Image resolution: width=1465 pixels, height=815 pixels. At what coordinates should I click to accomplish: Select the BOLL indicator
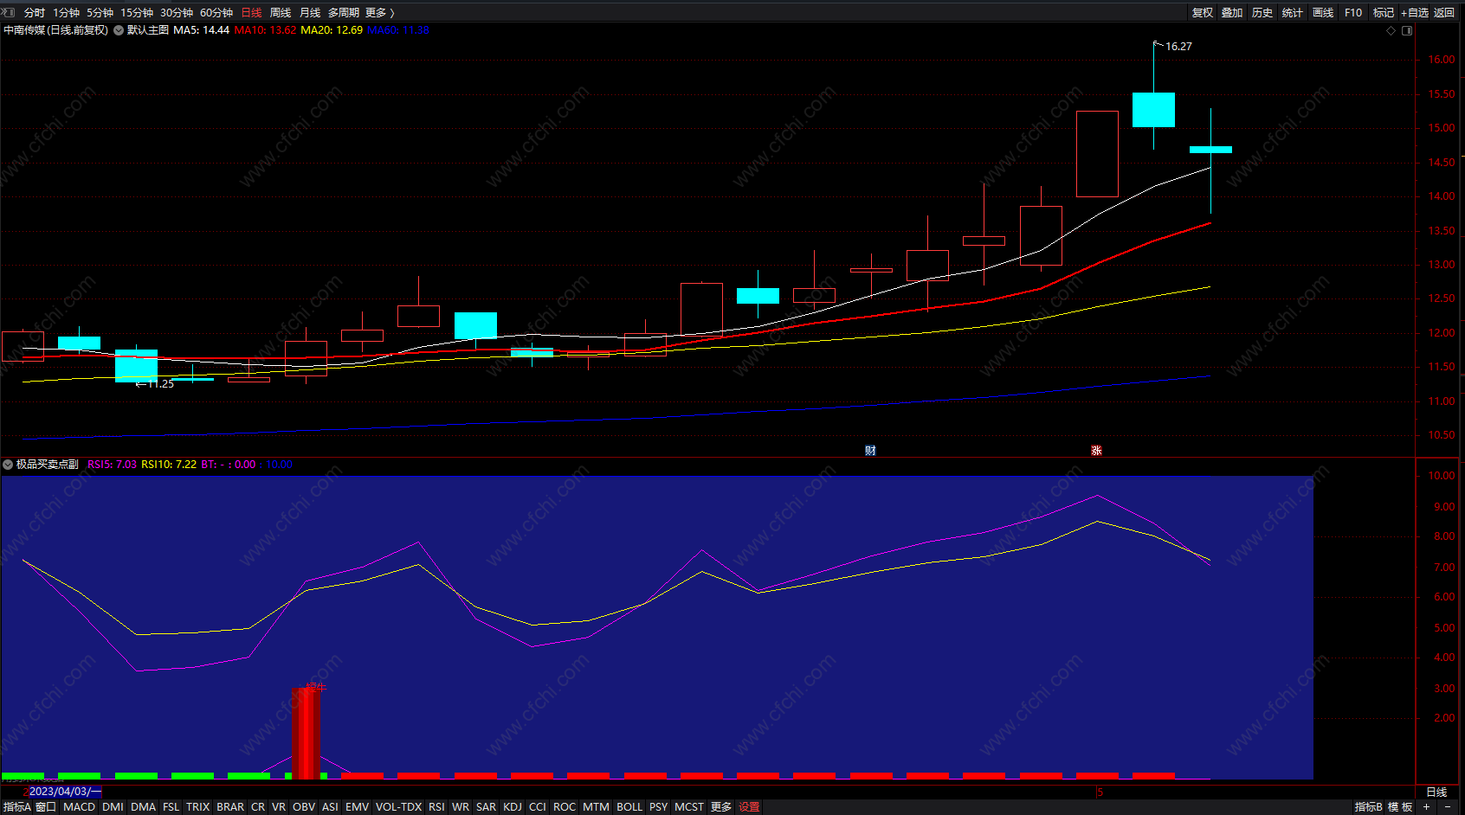pyautogui.click(x=629, y=806)
